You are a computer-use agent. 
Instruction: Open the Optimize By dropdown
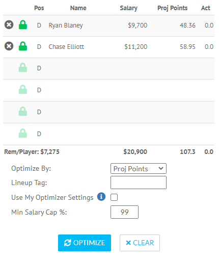(x=139, y=169)
